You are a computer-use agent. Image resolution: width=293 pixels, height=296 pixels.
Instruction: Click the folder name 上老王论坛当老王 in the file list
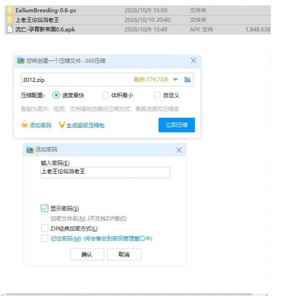pyautogui.click(x=37, y=20)
